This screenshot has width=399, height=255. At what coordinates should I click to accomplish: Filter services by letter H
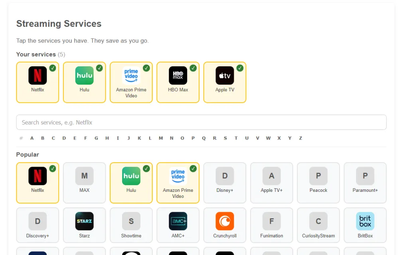point(107,138)
